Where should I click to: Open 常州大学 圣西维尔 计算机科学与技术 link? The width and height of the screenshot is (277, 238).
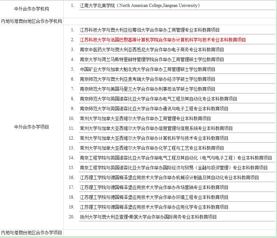[x=154, y=138]
